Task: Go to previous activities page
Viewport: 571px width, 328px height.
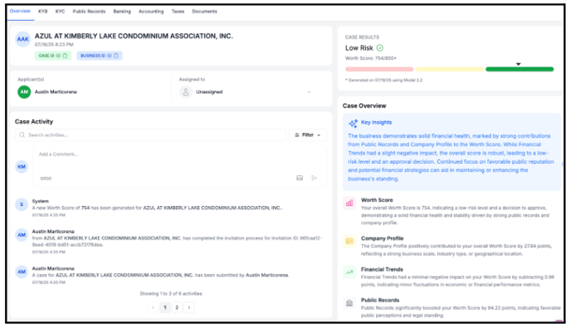Action: [153, 307]
